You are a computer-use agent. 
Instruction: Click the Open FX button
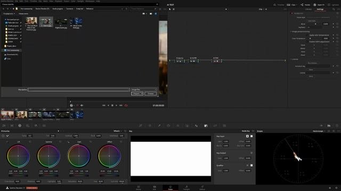(319, 5)
